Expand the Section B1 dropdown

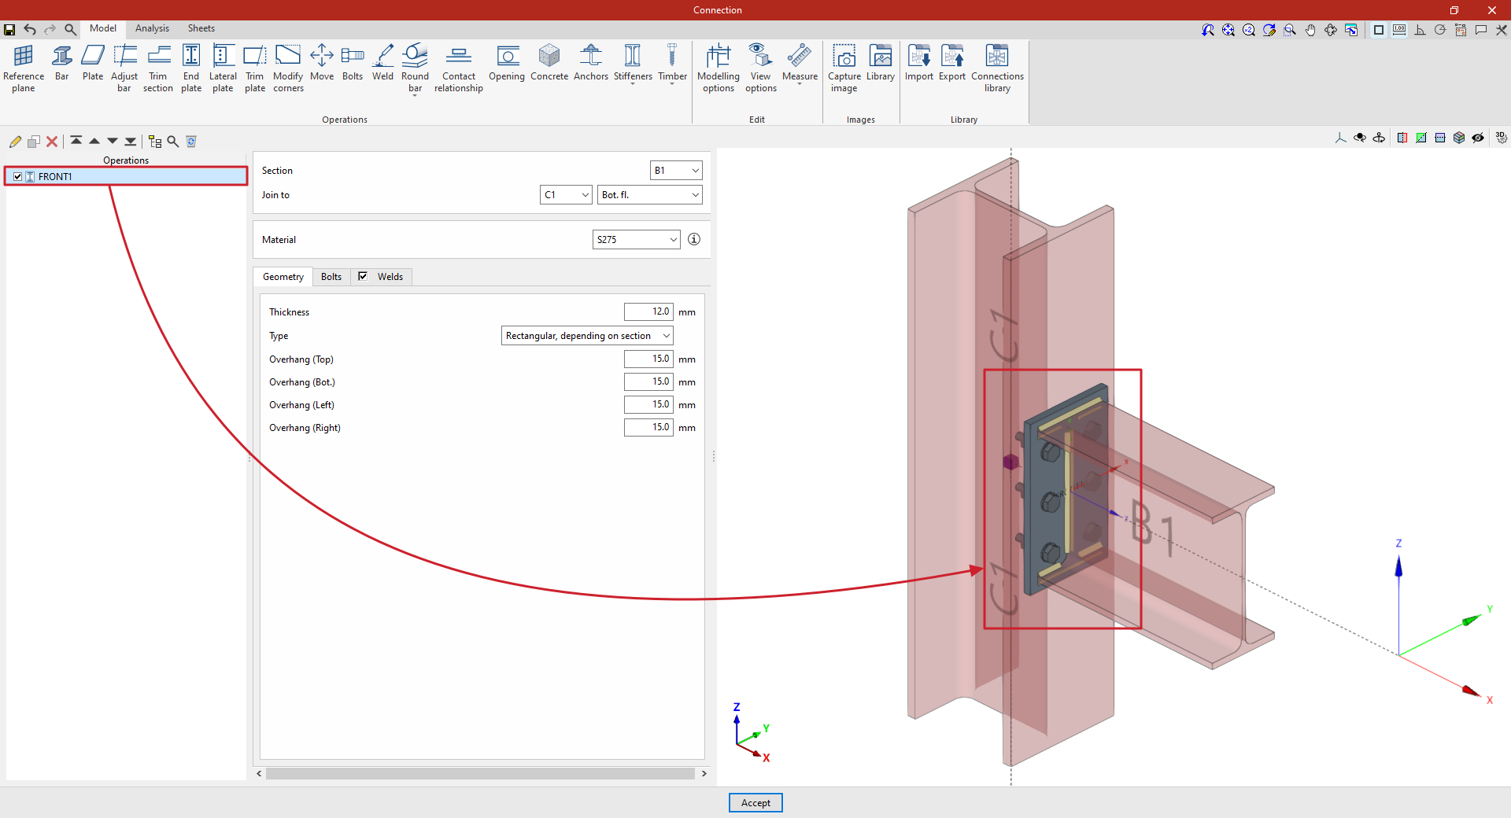(x=676, y=171)
